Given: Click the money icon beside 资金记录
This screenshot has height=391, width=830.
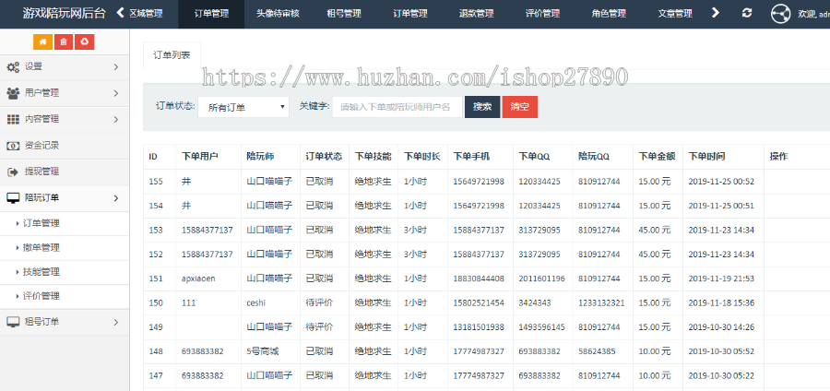Looking at the screenshot, I should [13, 146].
